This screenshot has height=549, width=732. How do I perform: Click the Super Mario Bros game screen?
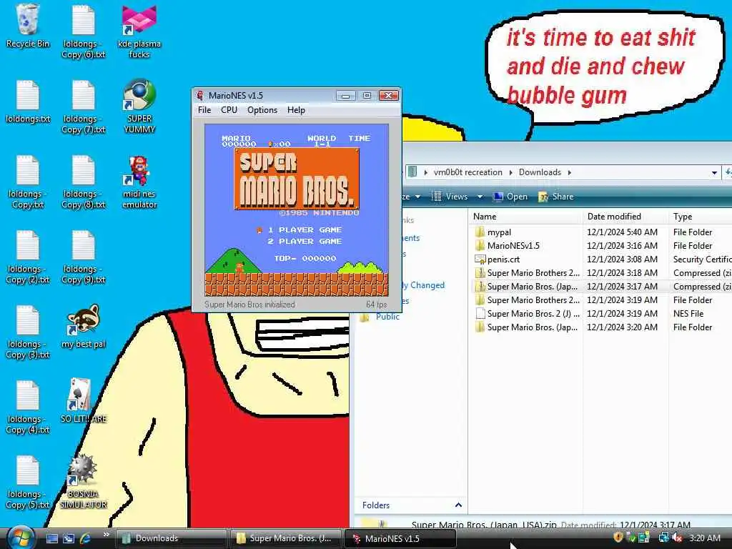[297, 210]
